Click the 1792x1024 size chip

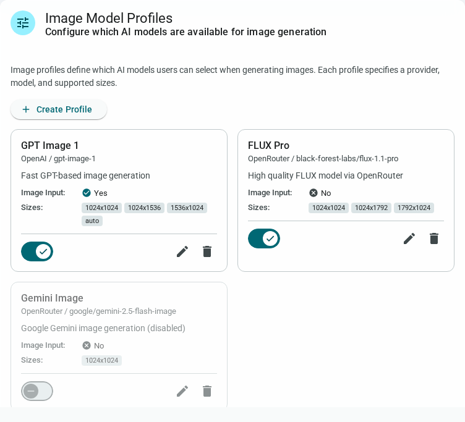[x=414, y=208]
